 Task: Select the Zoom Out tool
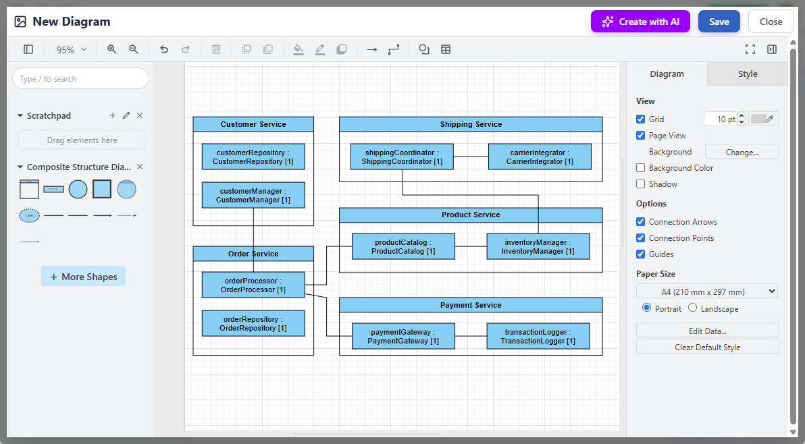tap(133, 49)
